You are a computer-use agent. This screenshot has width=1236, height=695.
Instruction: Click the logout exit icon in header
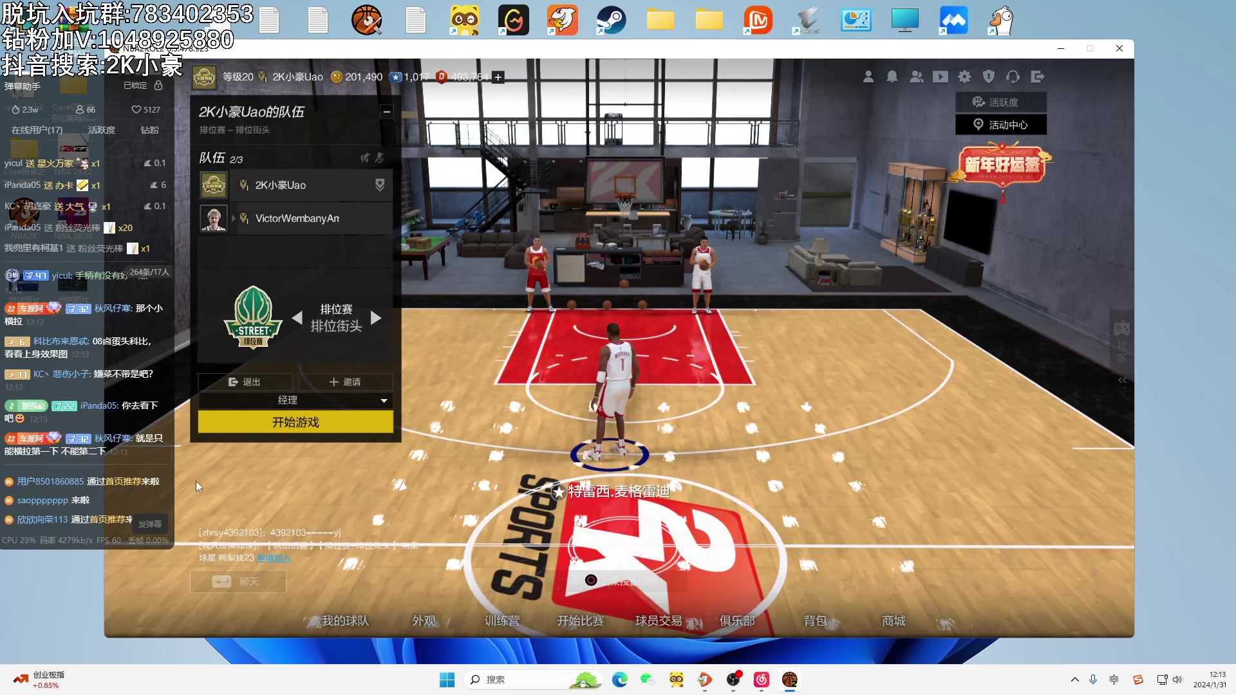1037,77
